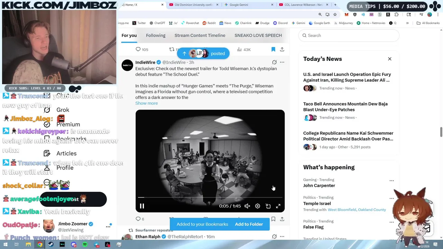The image size is (443, 249).
Task: Toggle bookmark on the IndieWire post
Action: (273, 219)
